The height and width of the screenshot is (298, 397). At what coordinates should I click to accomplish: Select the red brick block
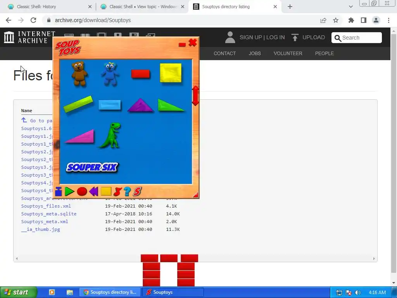[140, 74]
